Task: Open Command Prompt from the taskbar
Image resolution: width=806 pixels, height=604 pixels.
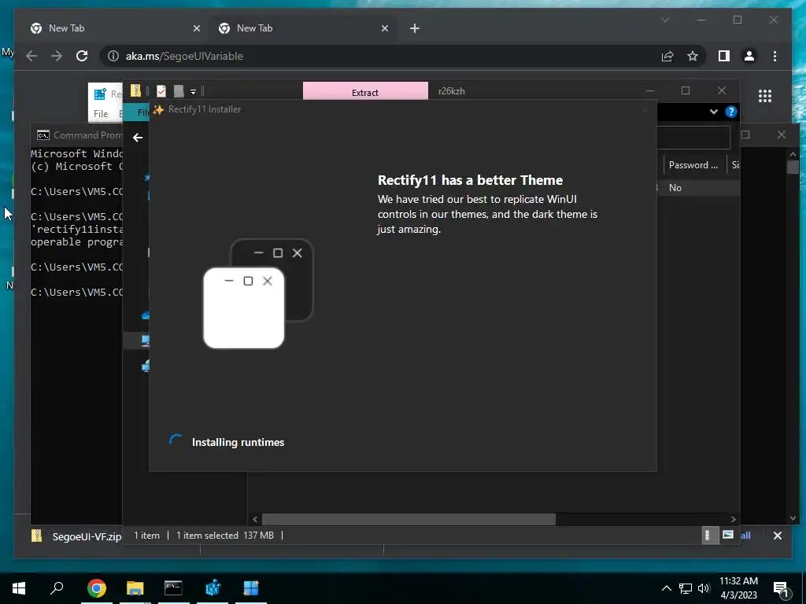Action: click(x=173, y=588)
